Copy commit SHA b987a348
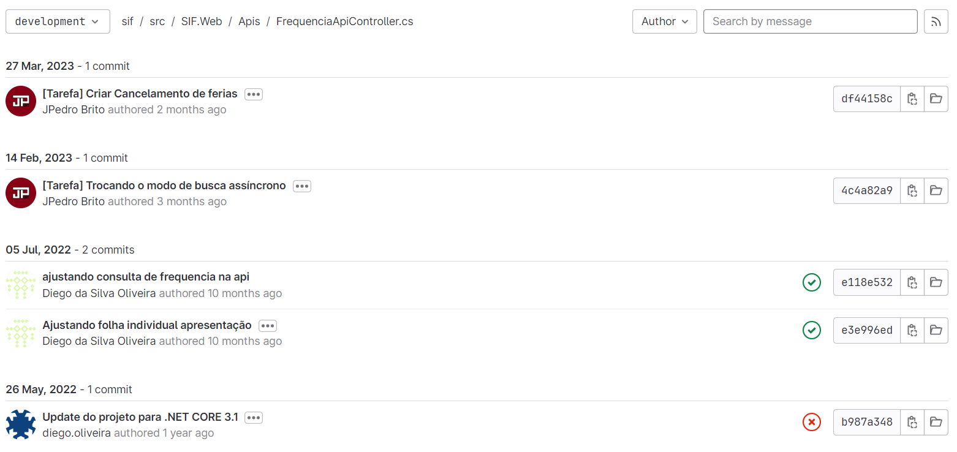Viewport: 957px width, 452px height. click(x=912, y=422)
